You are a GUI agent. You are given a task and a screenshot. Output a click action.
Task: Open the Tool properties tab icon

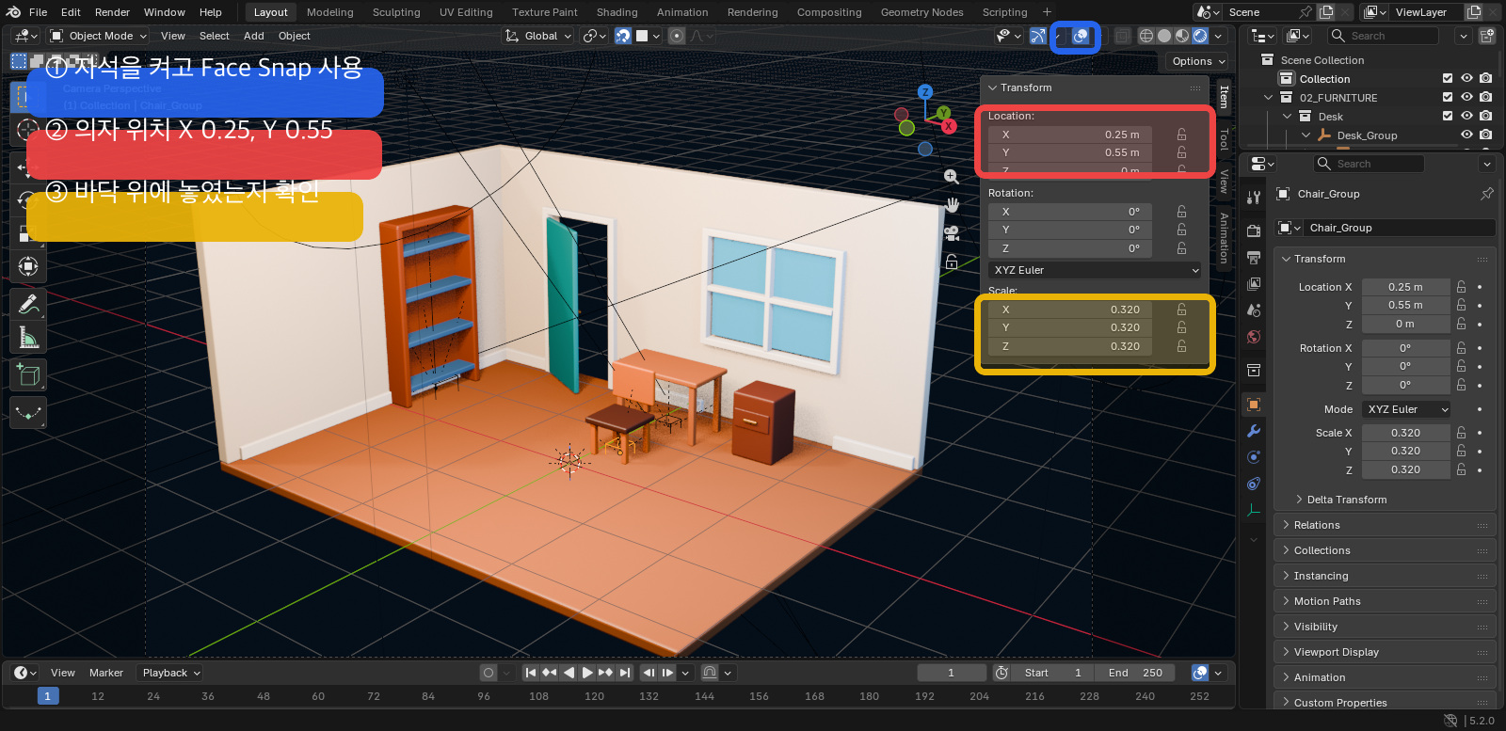tap(1254, 198)
